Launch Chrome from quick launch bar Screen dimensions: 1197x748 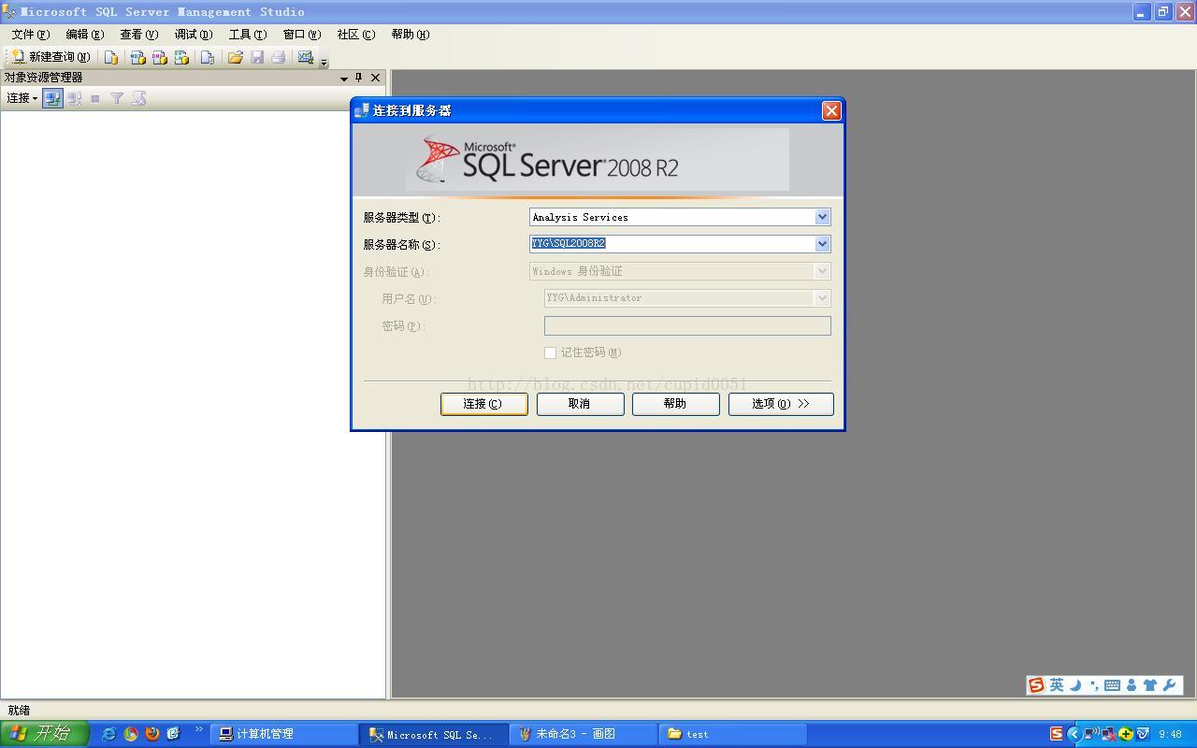pyautogui.click(x=131, y=734)
